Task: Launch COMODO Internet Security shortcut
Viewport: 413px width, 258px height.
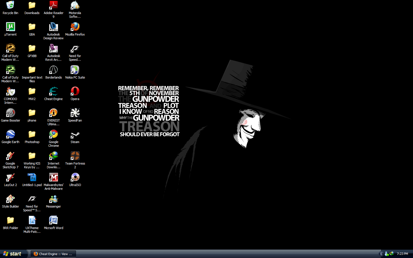Action: pyautogui.click(x=10, y=95)
